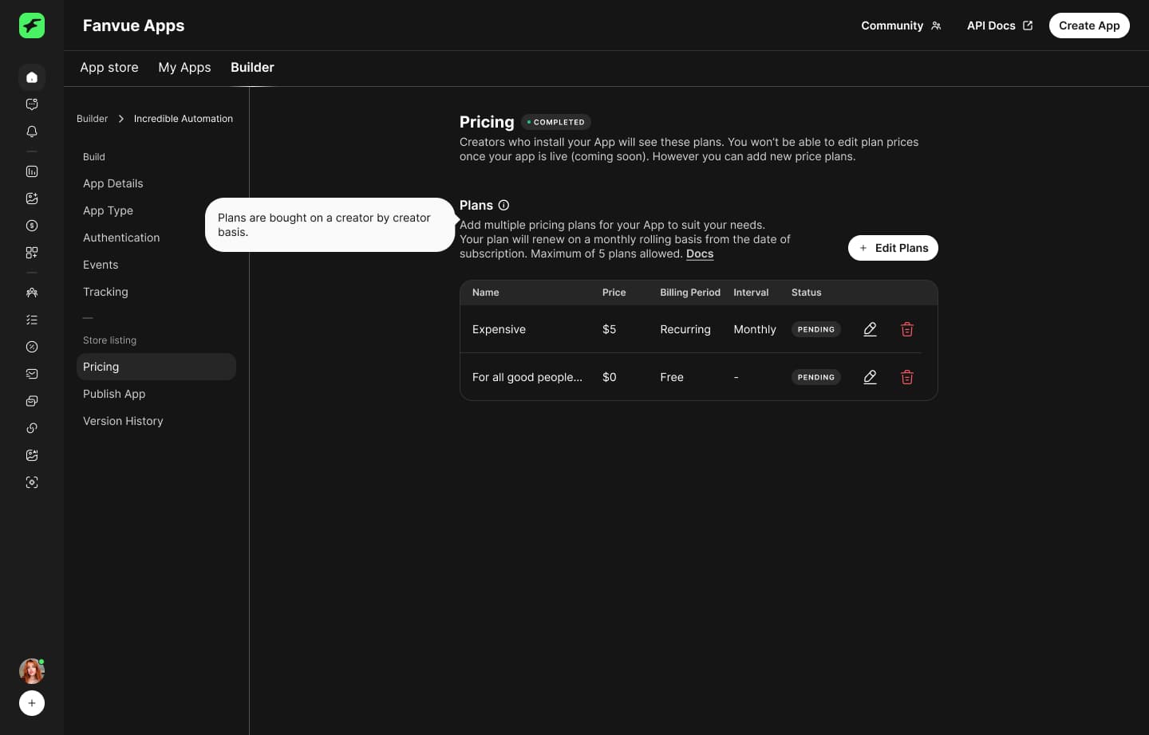Open the Docs link under Plans
Viewport: 1149px width, 735px height.
point(700,254)
